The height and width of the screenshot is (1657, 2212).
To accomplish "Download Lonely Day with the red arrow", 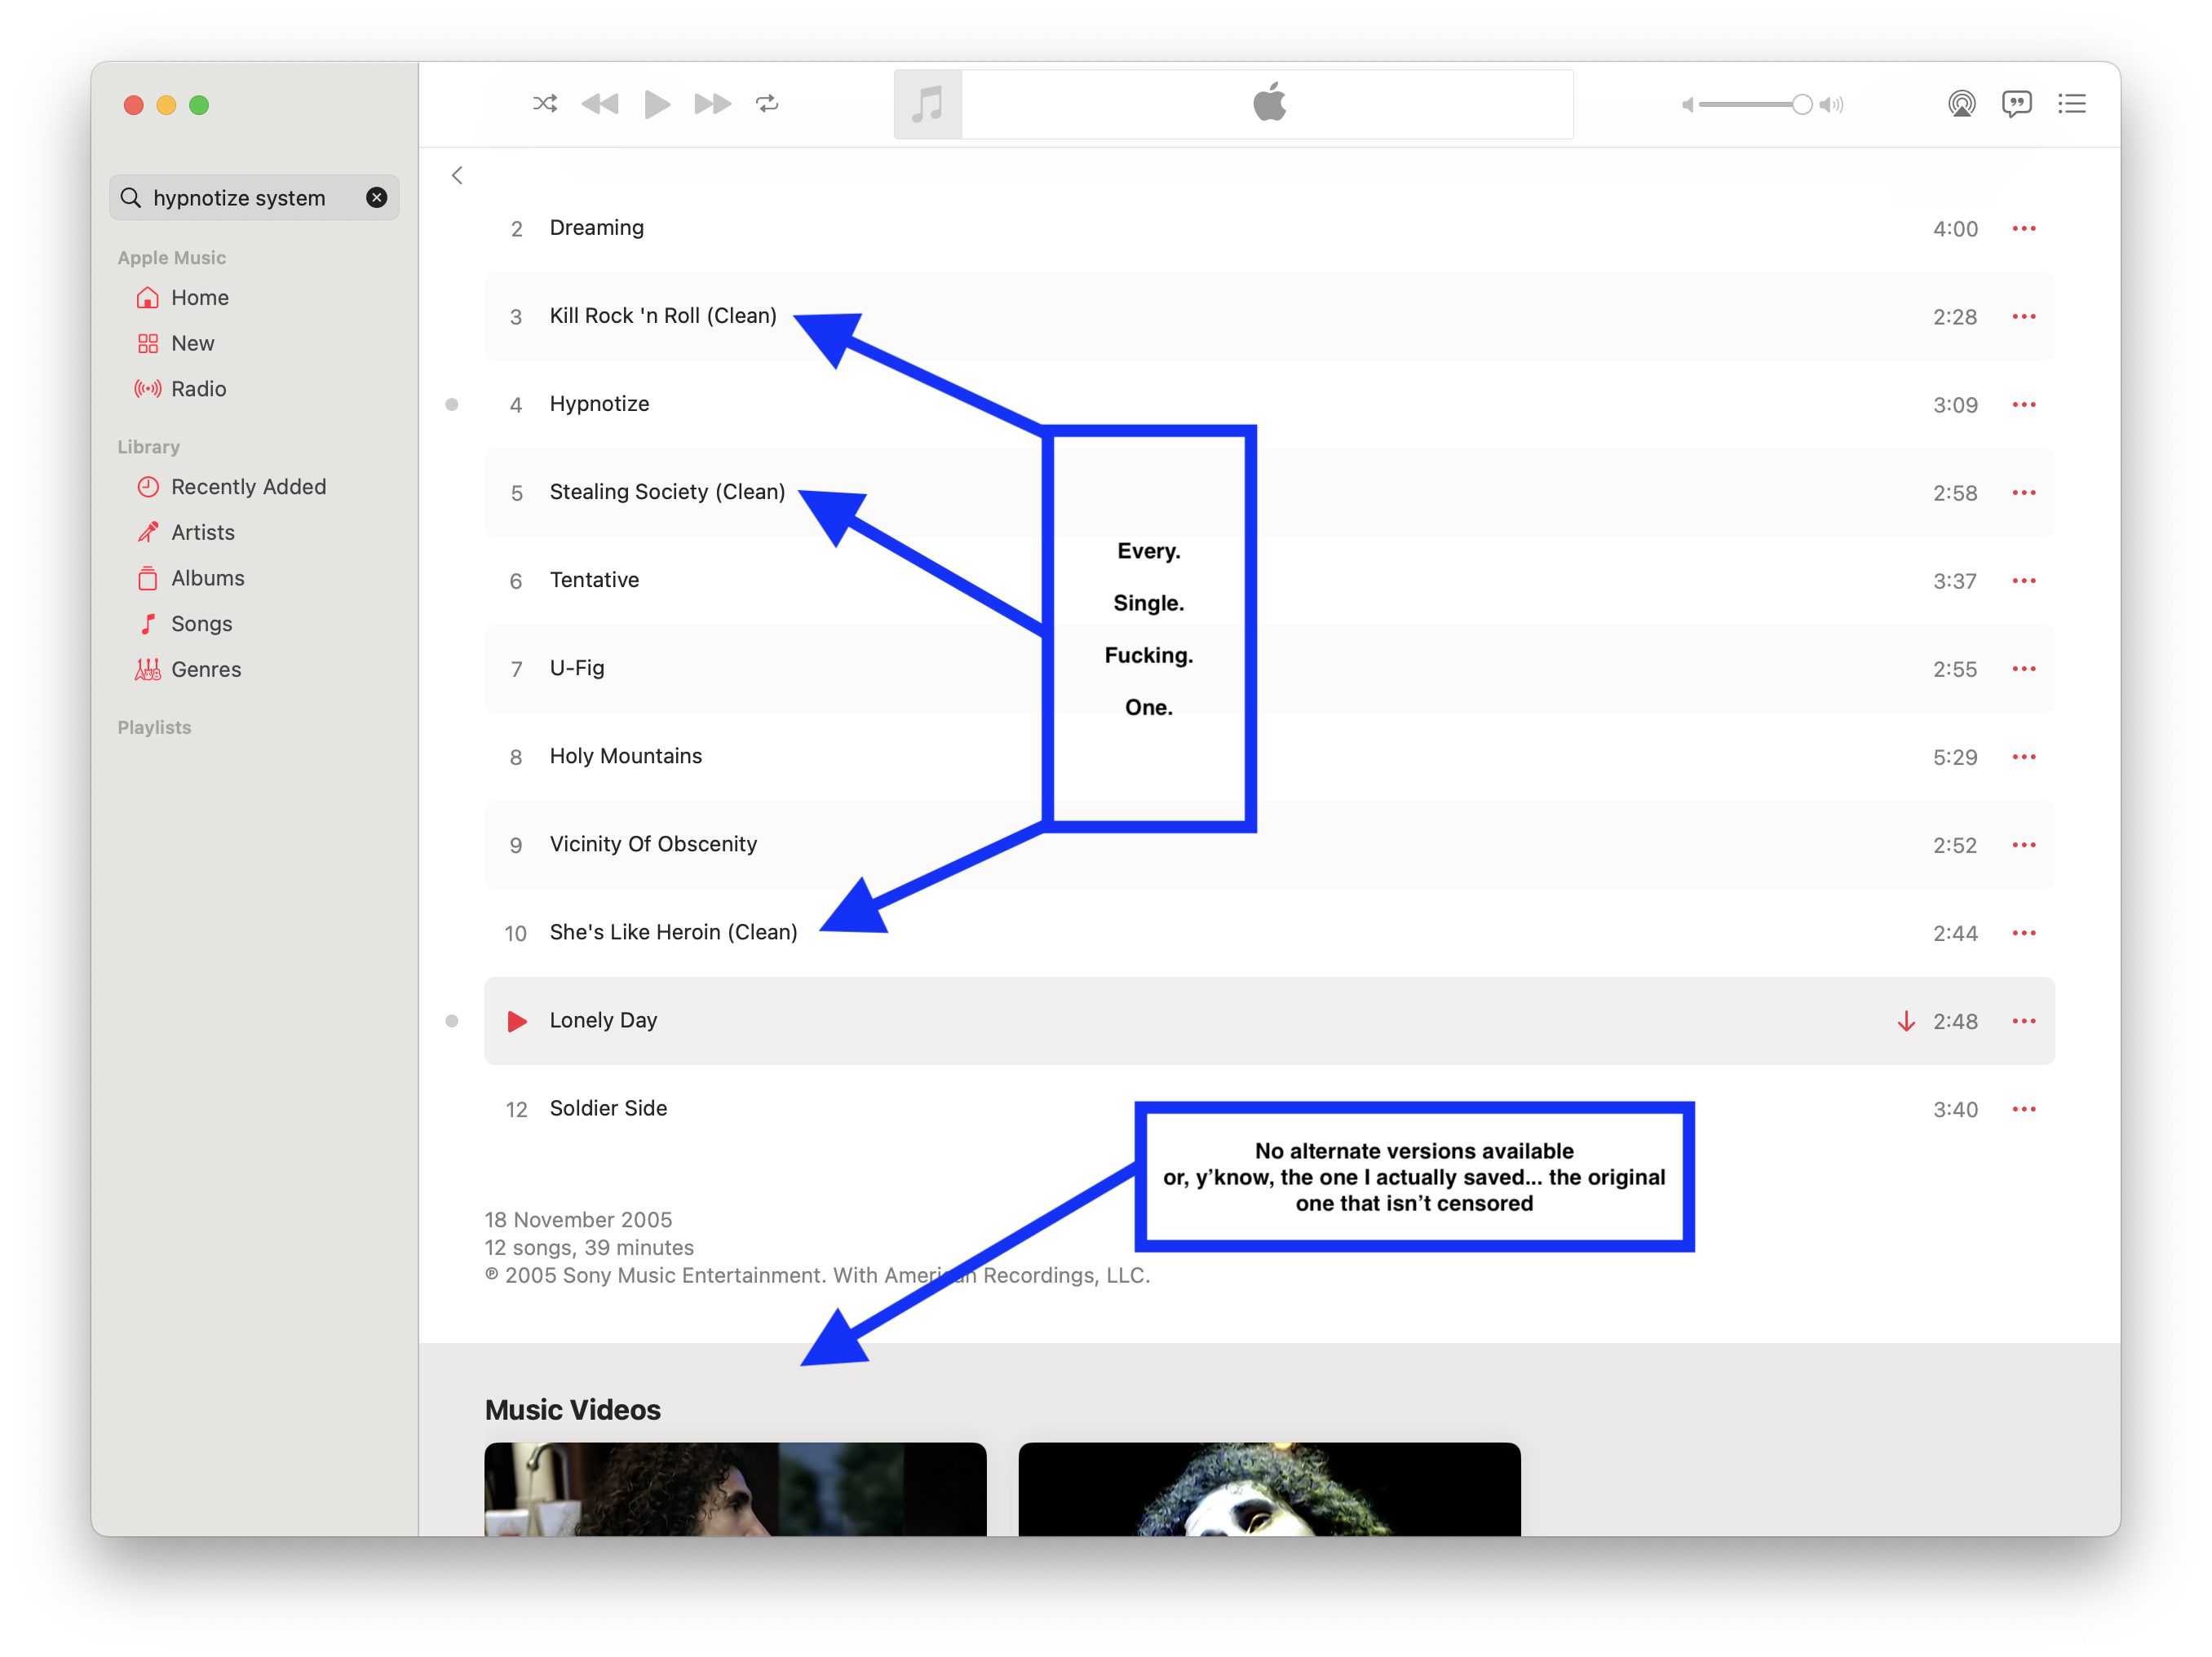I will tap(1906, 1021).
